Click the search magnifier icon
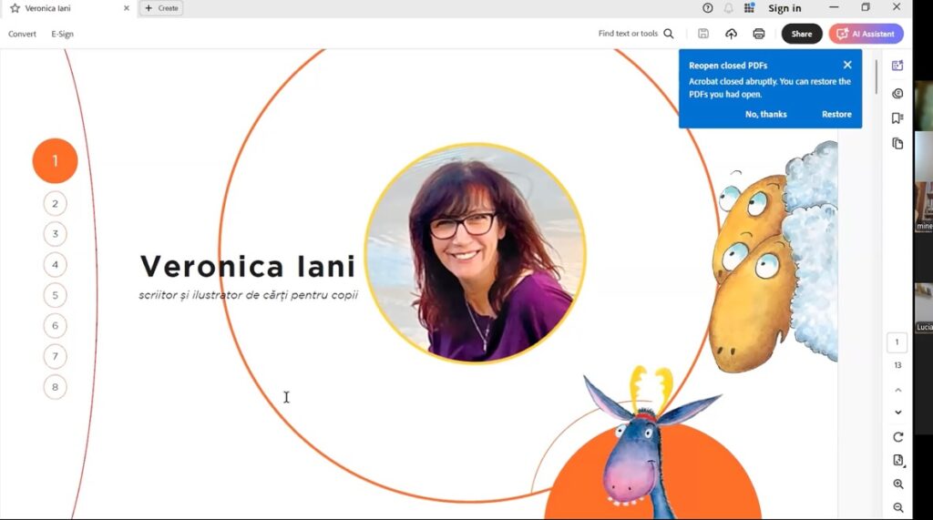Viewport: 933px width, 520px height. [x=669, y=34]
